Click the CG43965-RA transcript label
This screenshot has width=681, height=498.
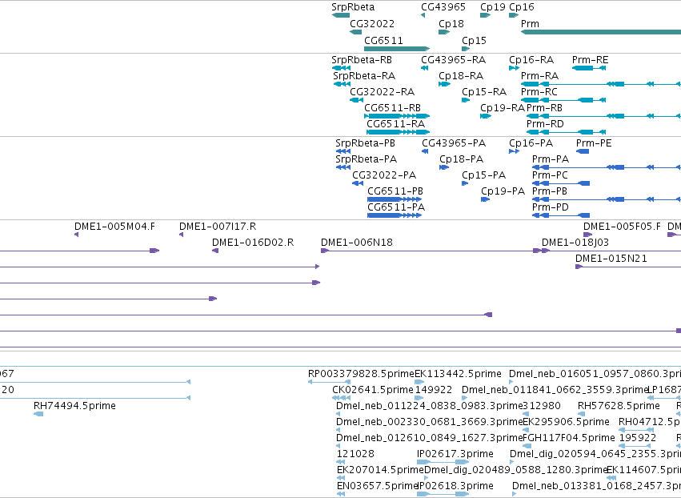pos(454,60)
